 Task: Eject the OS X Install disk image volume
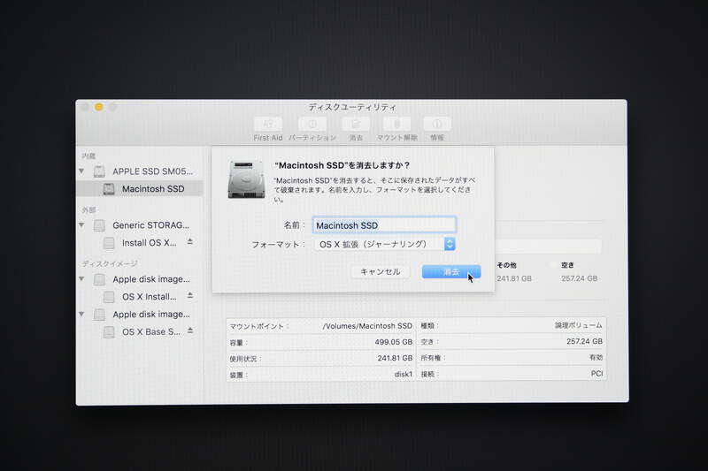point(189,296)
